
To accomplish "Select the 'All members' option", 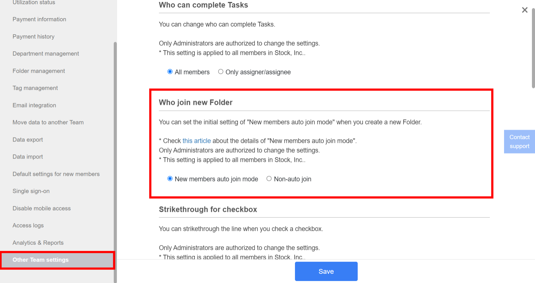I will (x=170, y=72).
